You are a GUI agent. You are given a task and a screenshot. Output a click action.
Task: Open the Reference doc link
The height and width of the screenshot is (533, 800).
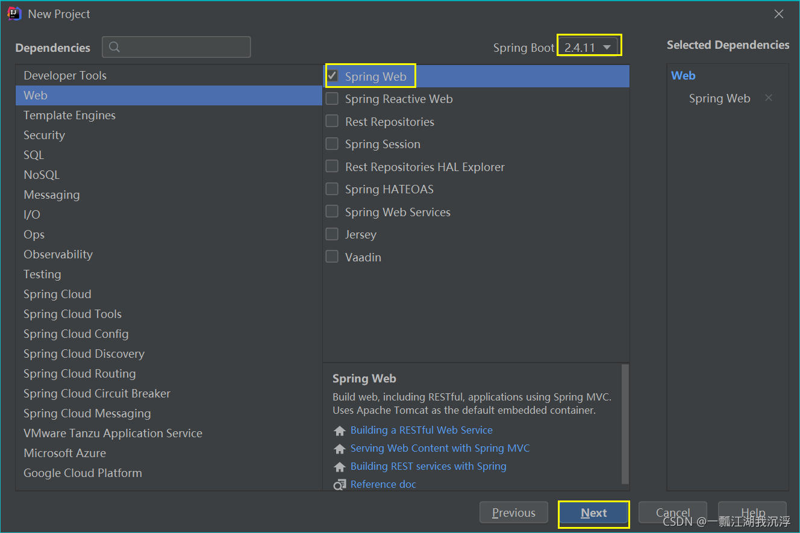coord(383,484)
